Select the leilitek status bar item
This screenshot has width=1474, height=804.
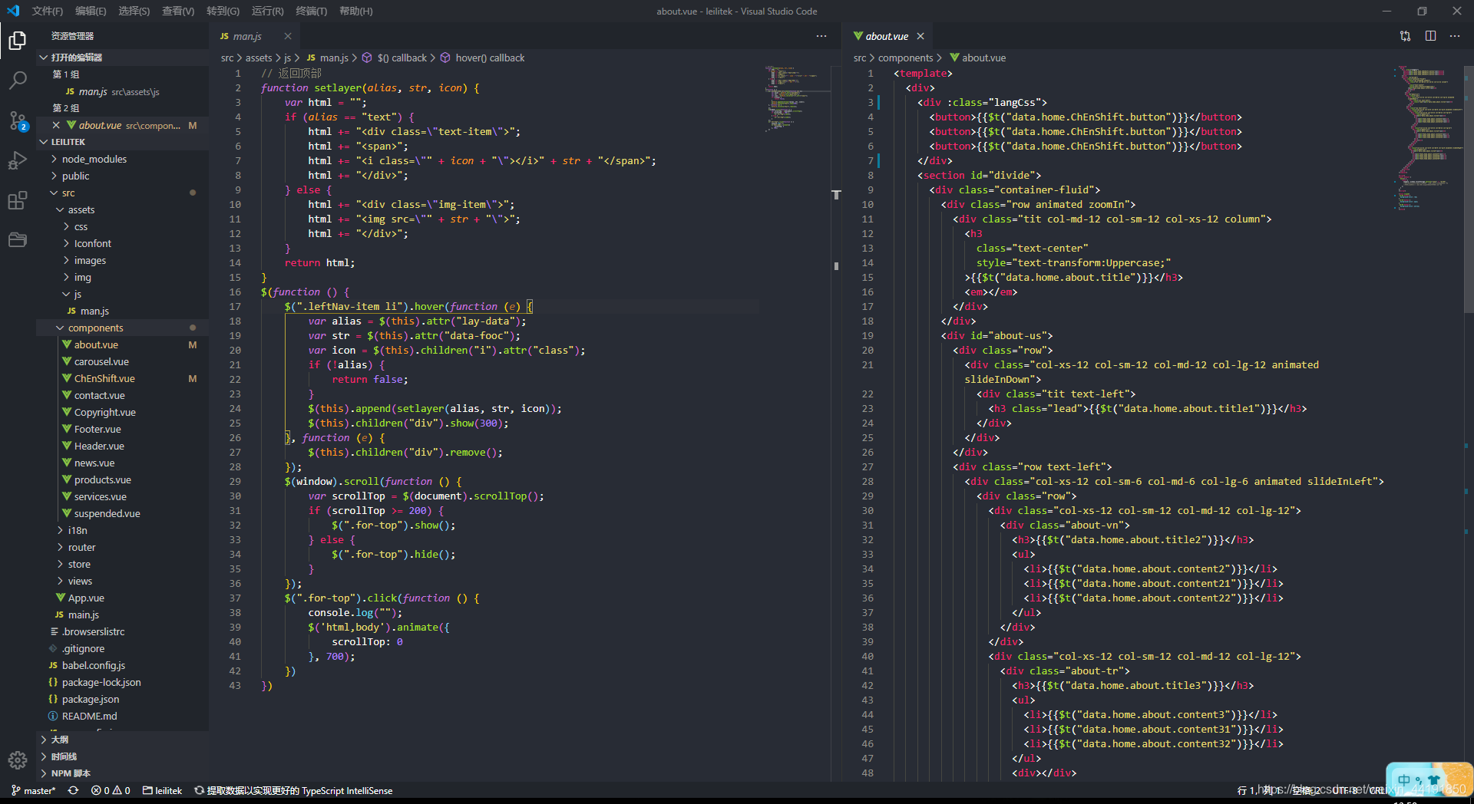coord(162,790)
